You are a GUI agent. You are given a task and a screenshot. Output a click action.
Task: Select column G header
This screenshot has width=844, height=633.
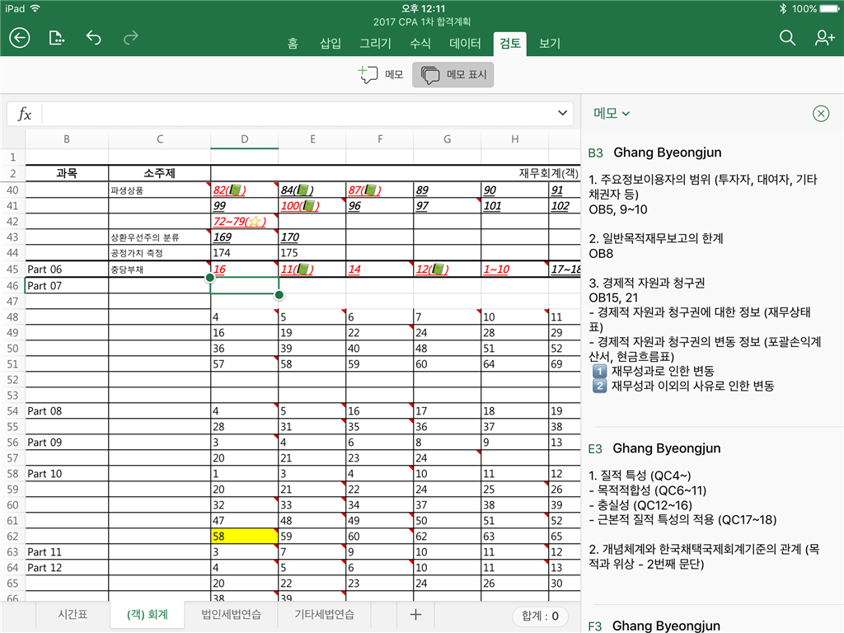click(x=448, y=138)
